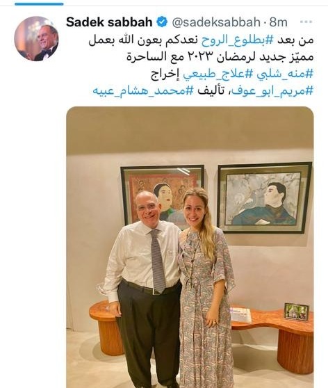
Task: Open the Sadek sabbah display name
Action: tap(109, 22)
